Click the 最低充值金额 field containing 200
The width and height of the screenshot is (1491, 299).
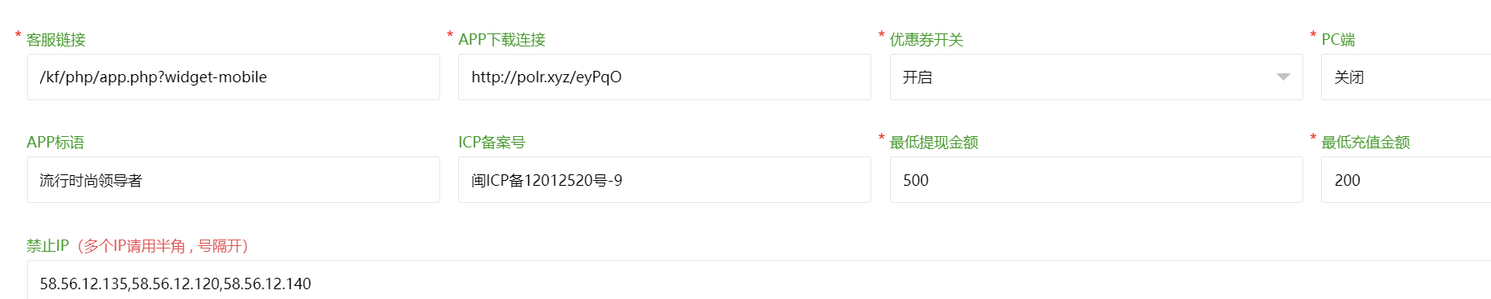1406,180
